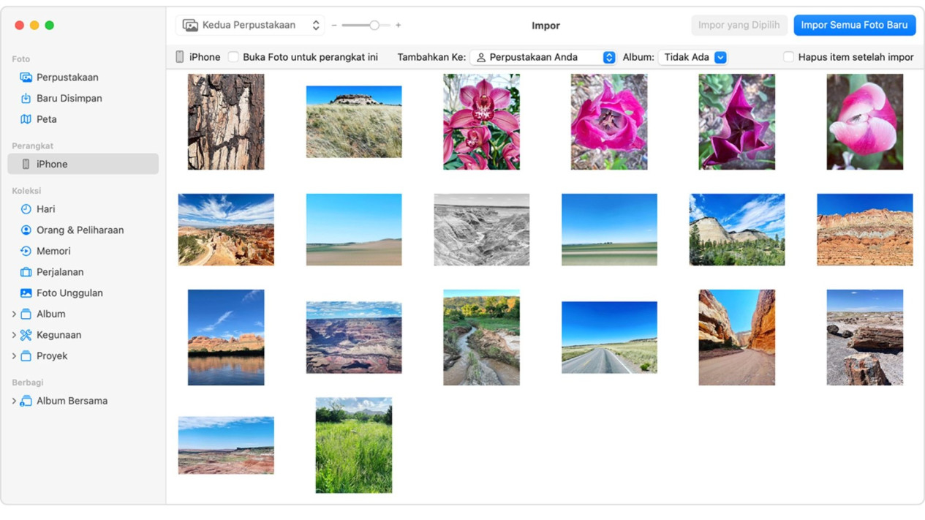Go to Peta in sidebar
The width and height of the screenshot is (925, 520).
83,119
